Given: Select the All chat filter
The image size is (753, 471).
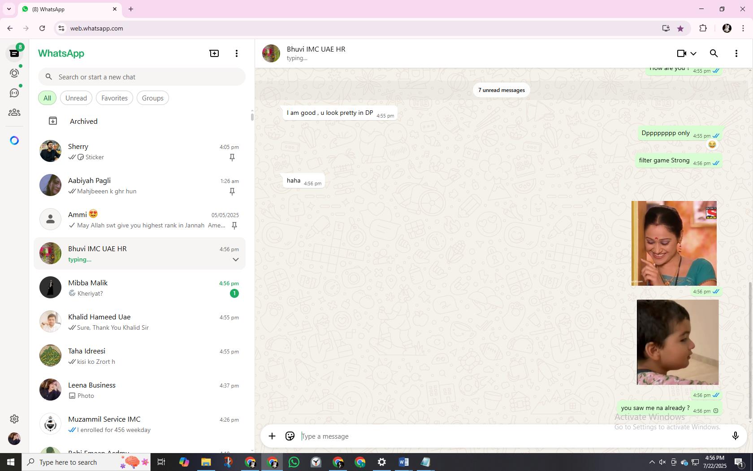Looking at the screenshot, I should 47,98.
